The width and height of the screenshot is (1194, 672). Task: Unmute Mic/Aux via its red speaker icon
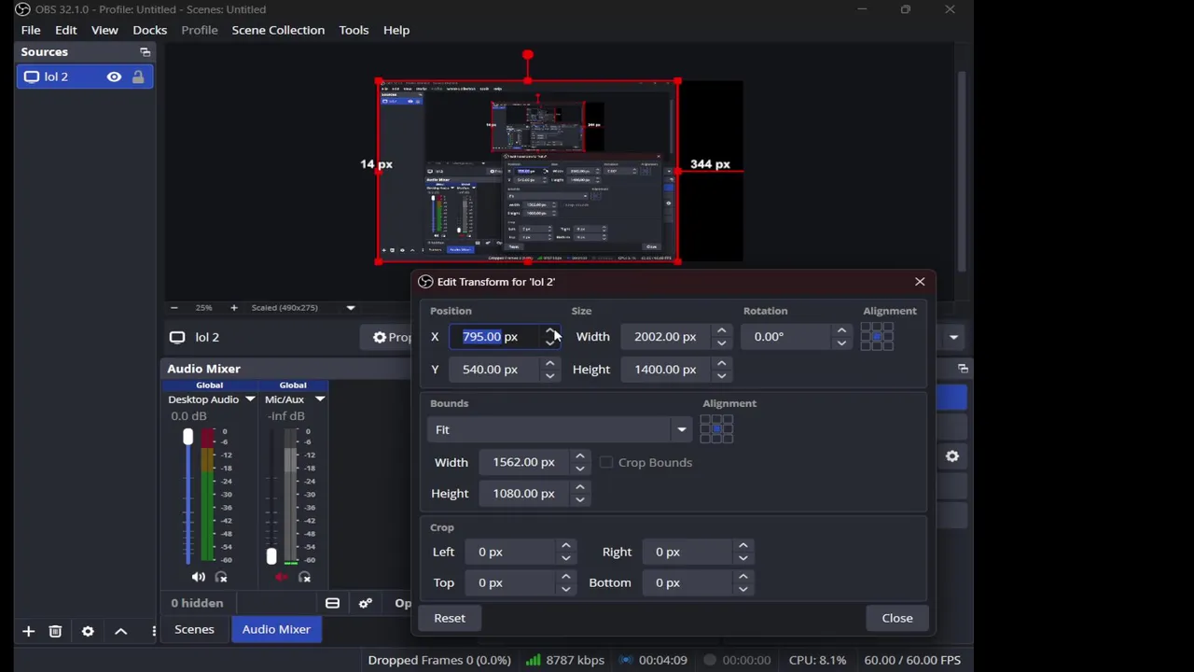click(282, 578)
